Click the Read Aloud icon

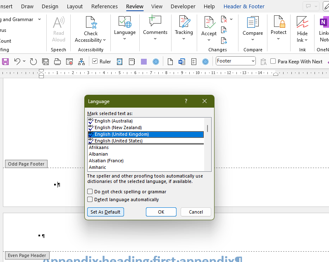pyautogui.click(x=59, y=23)
